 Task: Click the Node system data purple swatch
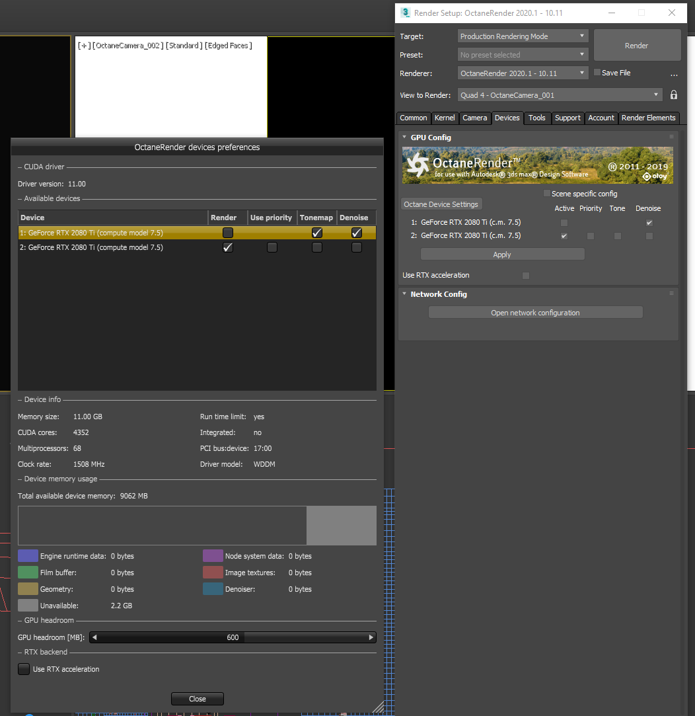click(x=213, y=556)
